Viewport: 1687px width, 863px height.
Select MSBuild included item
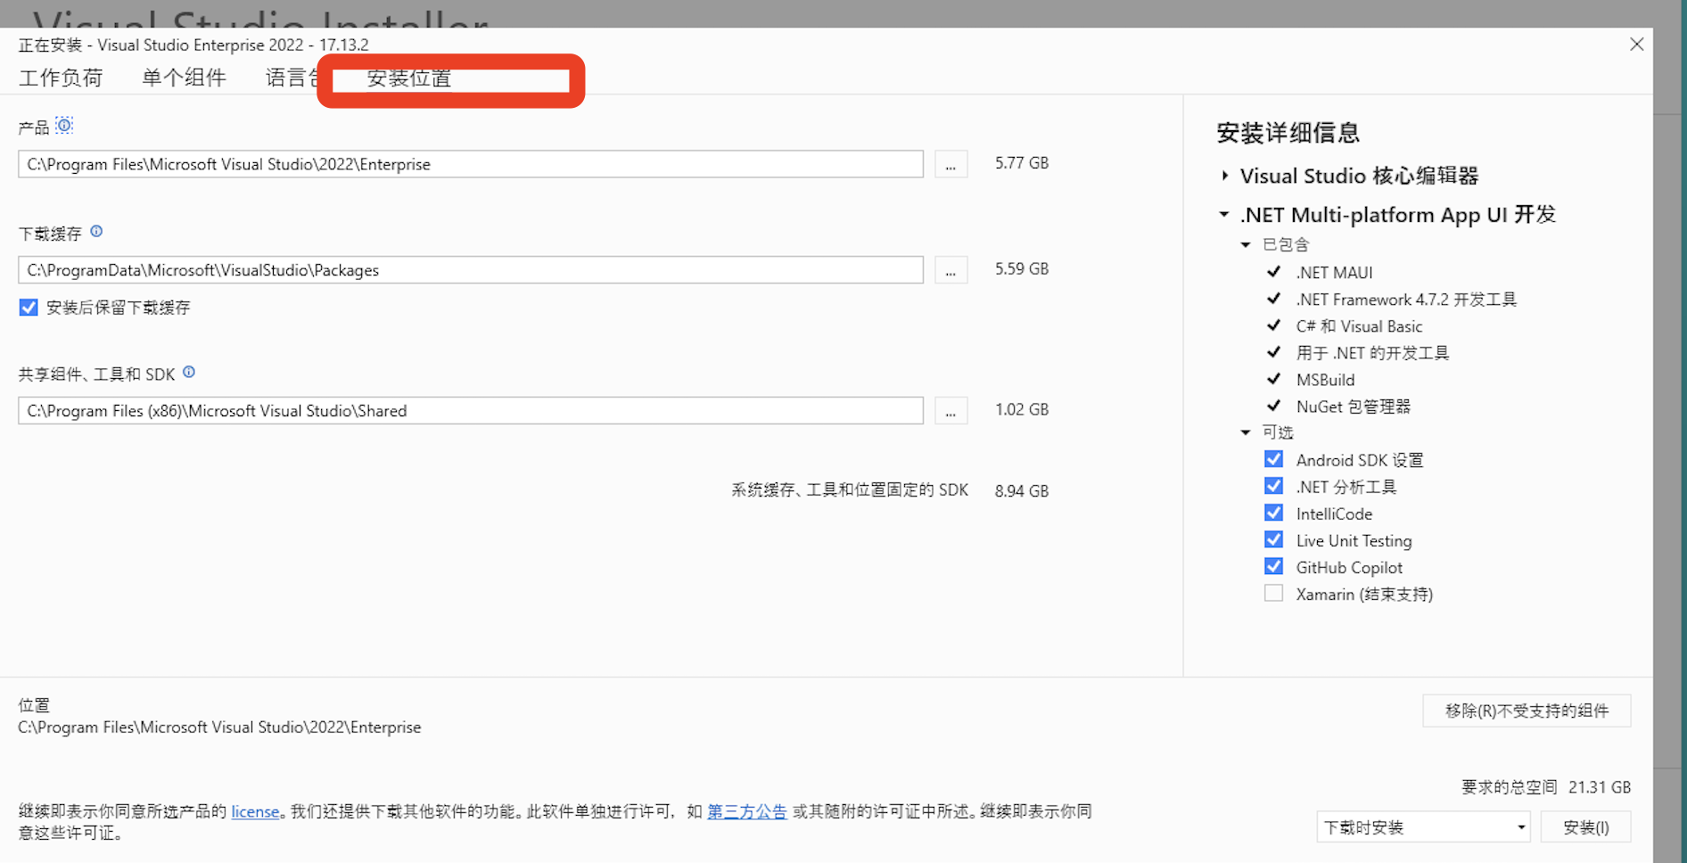pos(1325,380)
